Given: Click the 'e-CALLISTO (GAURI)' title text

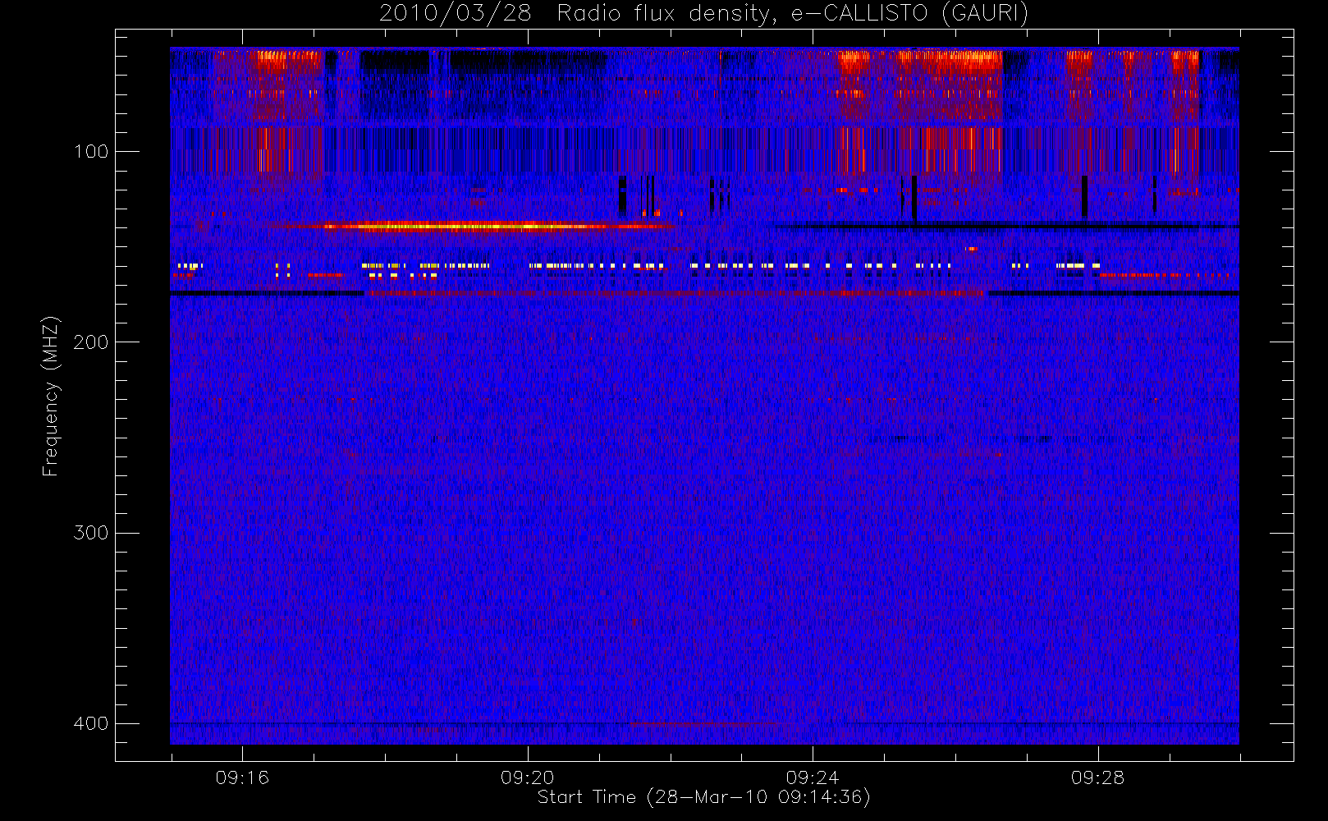Looking at the screenshot, I should [909, 14].
